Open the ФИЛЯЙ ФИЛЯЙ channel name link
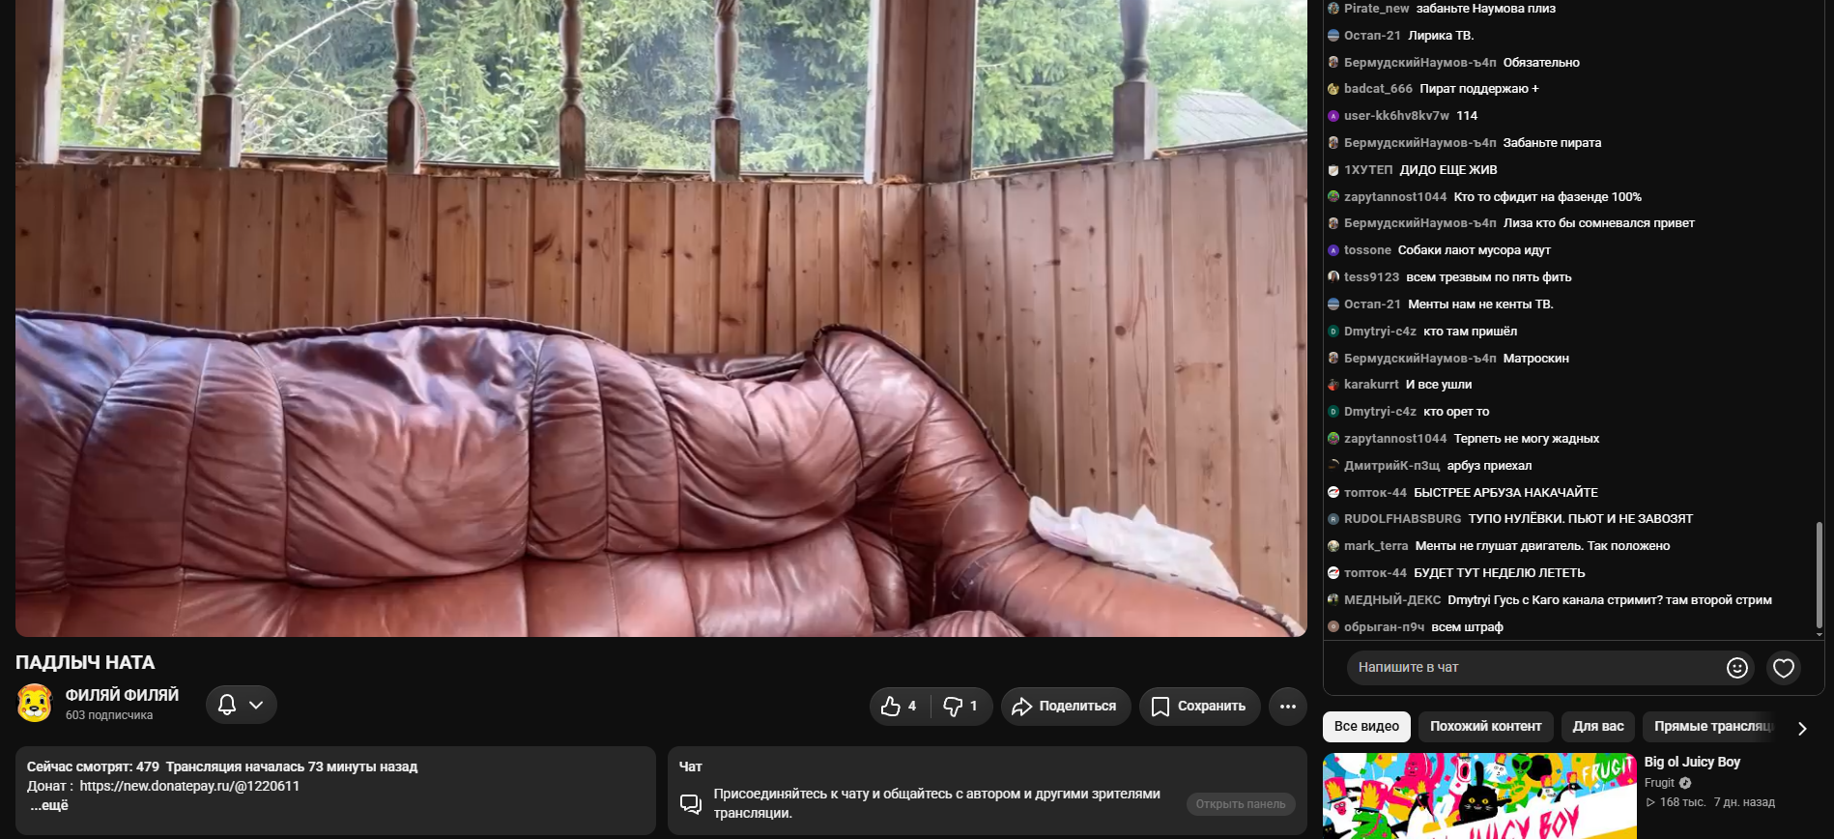Viewport: 1834px width, 839px height. coord(122,695)
